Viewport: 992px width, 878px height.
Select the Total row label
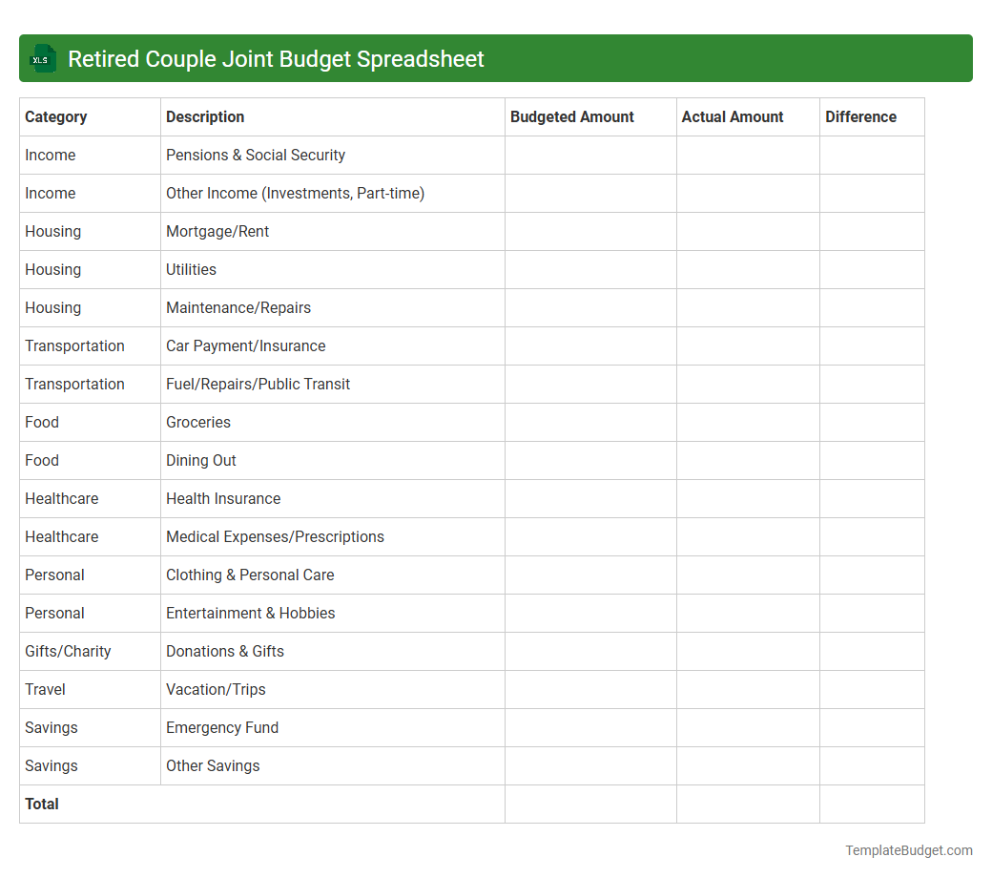tap(41, 804)
